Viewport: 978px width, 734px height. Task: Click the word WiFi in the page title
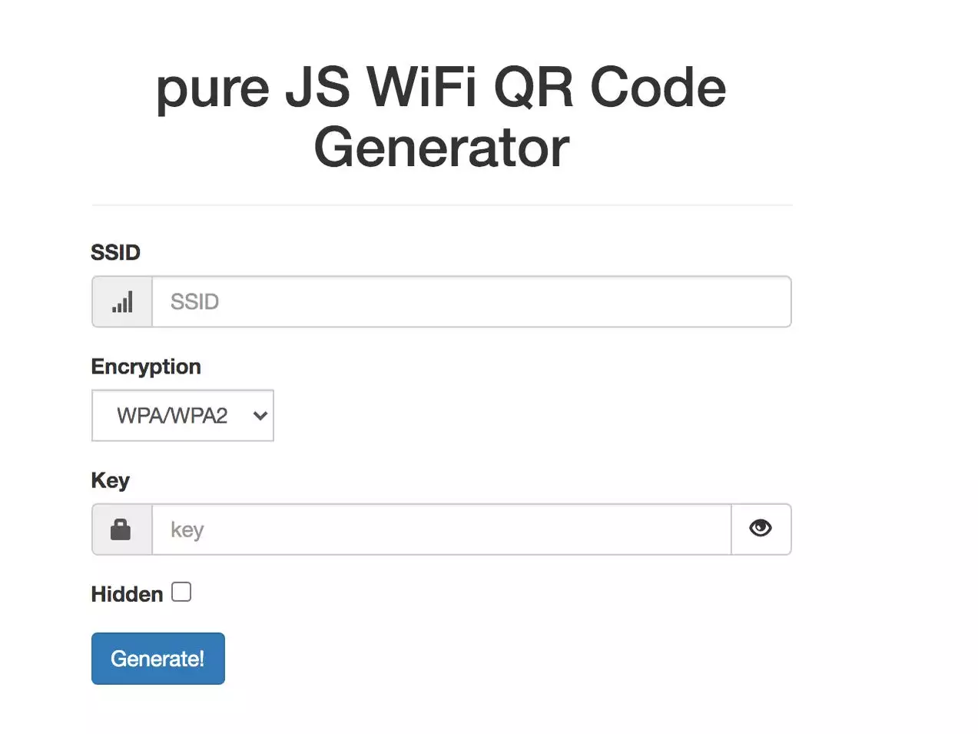pos(422,87)
